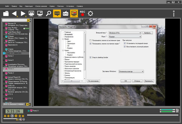This screenshot has width=182, height=124.
Task: Click the 'По умолчанию' button
Action: coord(93,81)
